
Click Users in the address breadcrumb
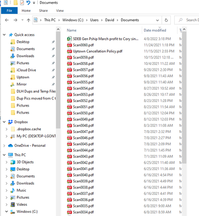[x=94, y=20]
